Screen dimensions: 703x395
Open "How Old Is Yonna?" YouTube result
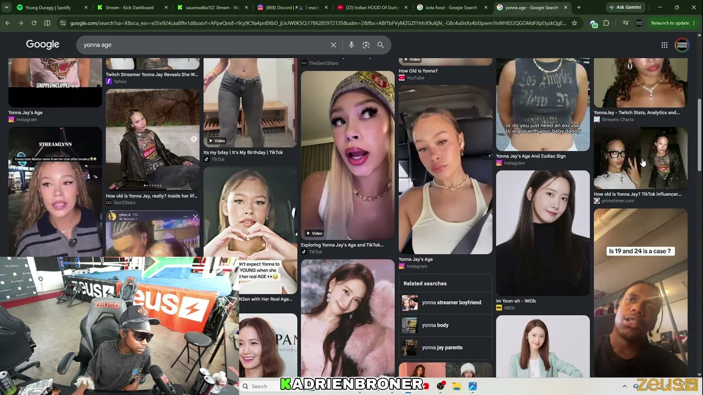(418, 71)
